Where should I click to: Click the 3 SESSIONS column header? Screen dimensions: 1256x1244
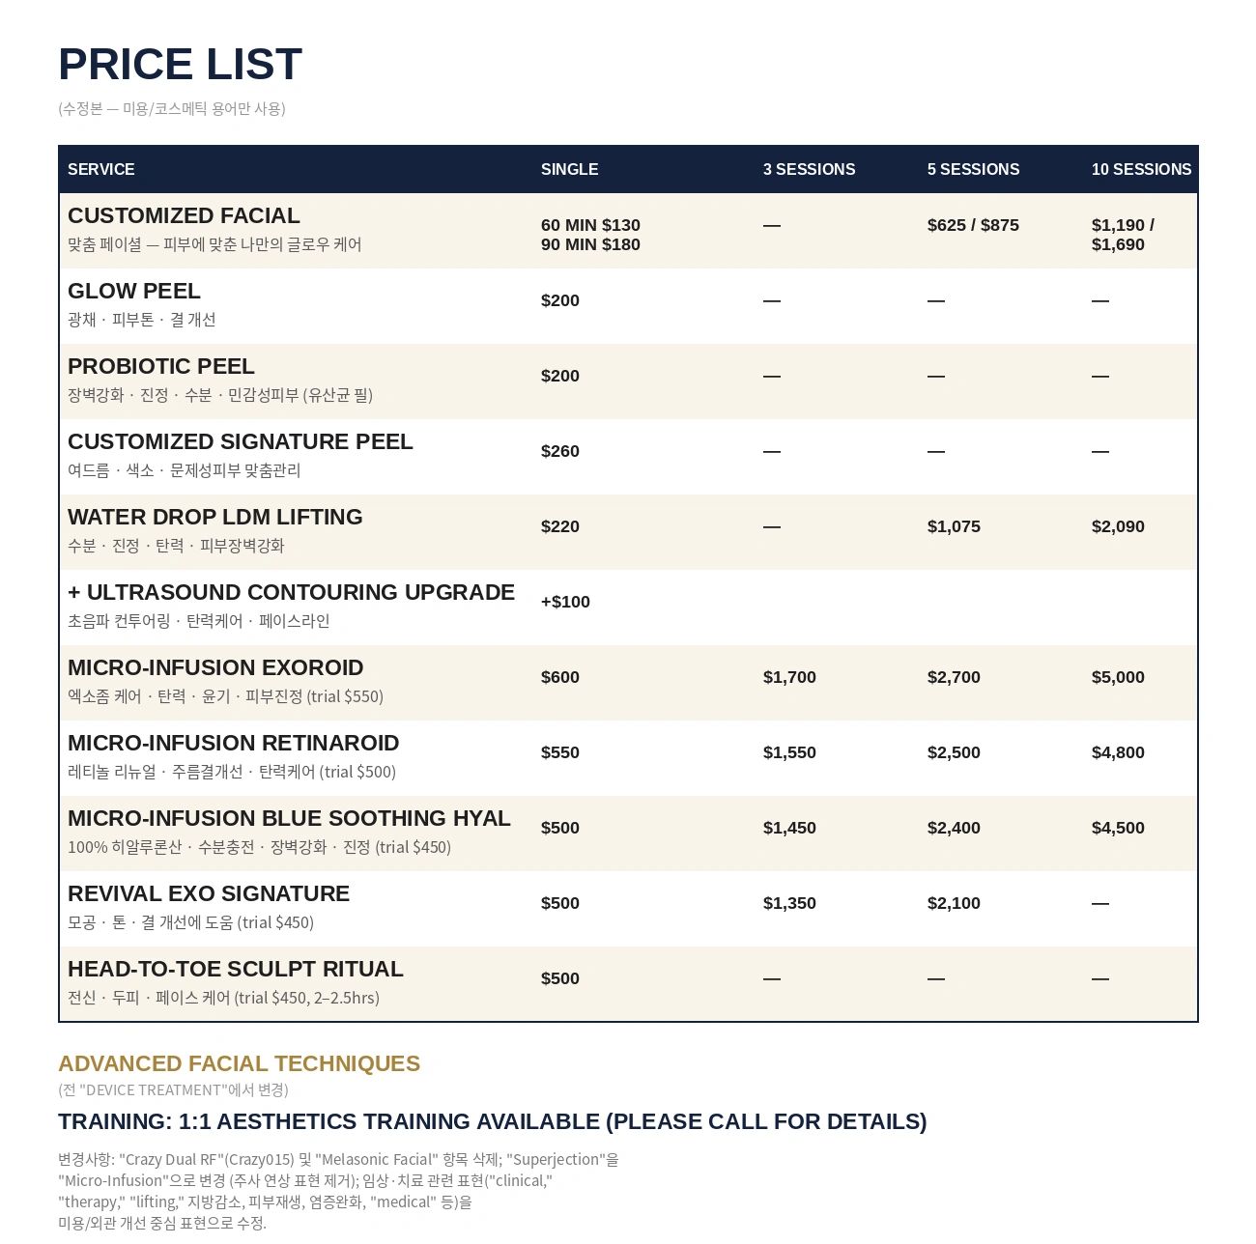pos(809,169)
